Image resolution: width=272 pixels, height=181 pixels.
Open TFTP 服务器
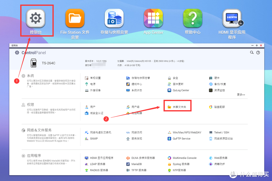coord(136,170)
